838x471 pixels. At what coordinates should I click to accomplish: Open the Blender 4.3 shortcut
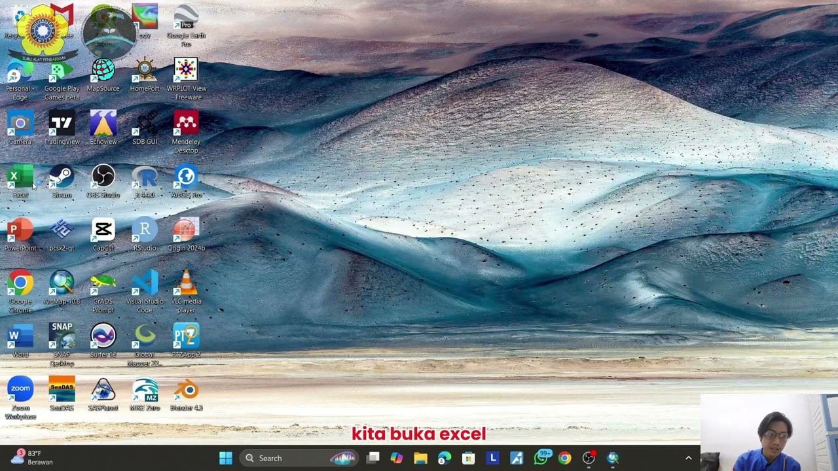[x=186, y=394]
